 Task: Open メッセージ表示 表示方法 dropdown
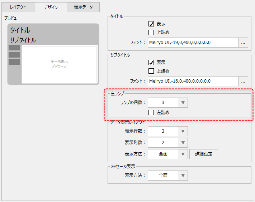168,176
